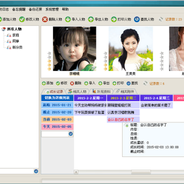The height and width of the screenshot is (184, 184).
Task: Open the 帮助 menu
Action: tap(65, 9)
